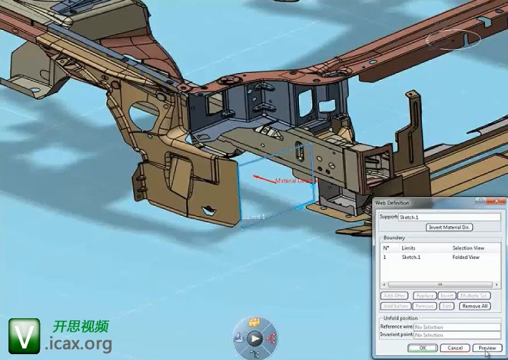The height and width of the screenshot is (360, 508).
Task: Click the right arrow of the Boundary scrollbar
Action: [x=497, y=284]
